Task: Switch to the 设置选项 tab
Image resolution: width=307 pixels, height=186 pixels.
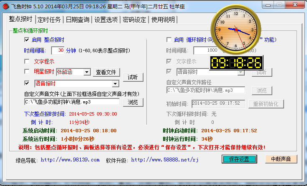Action: point(106,20)
